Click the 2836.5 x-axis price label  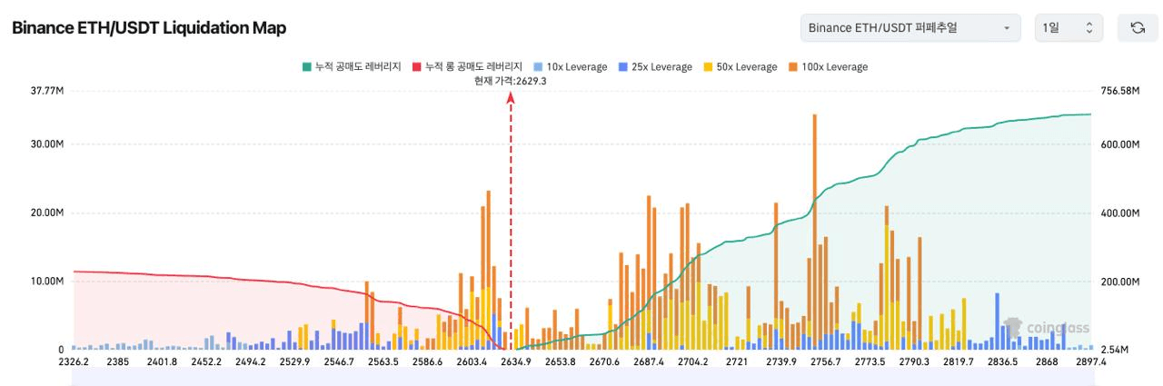point(1002,361)
